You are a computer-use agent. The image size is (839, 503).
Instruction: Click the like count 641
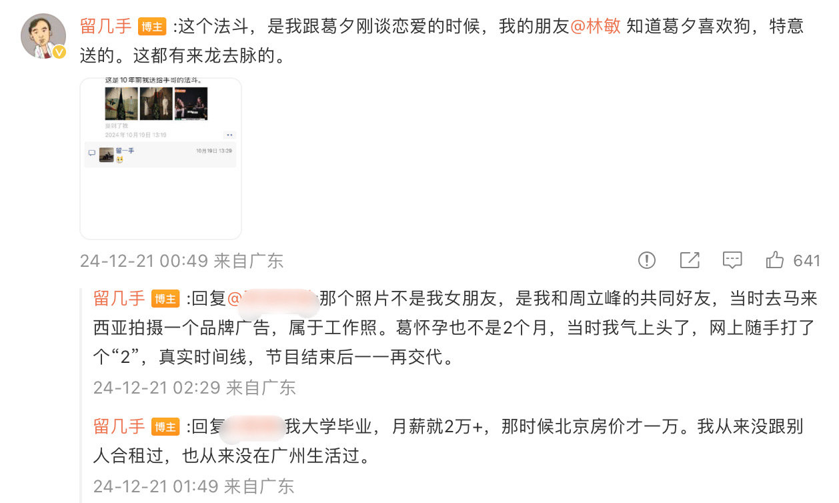pyautogui.click(x=807, y=260)
